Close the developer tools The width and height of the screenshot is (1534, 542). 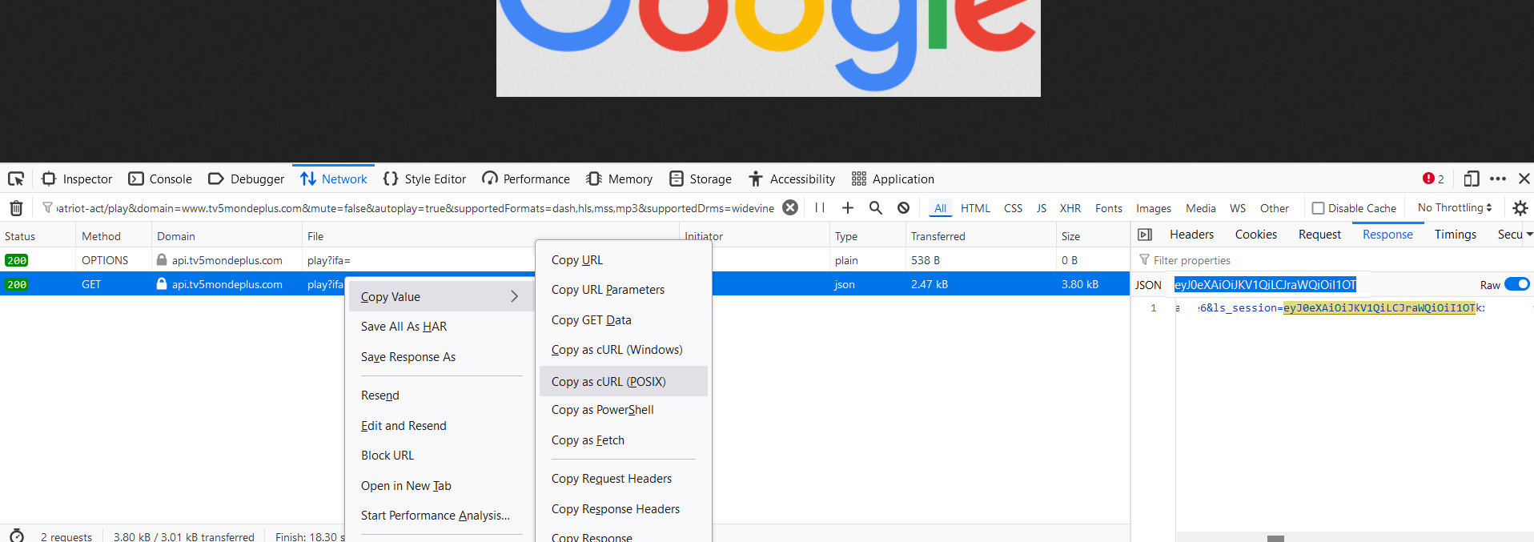tap(1524, 179)
